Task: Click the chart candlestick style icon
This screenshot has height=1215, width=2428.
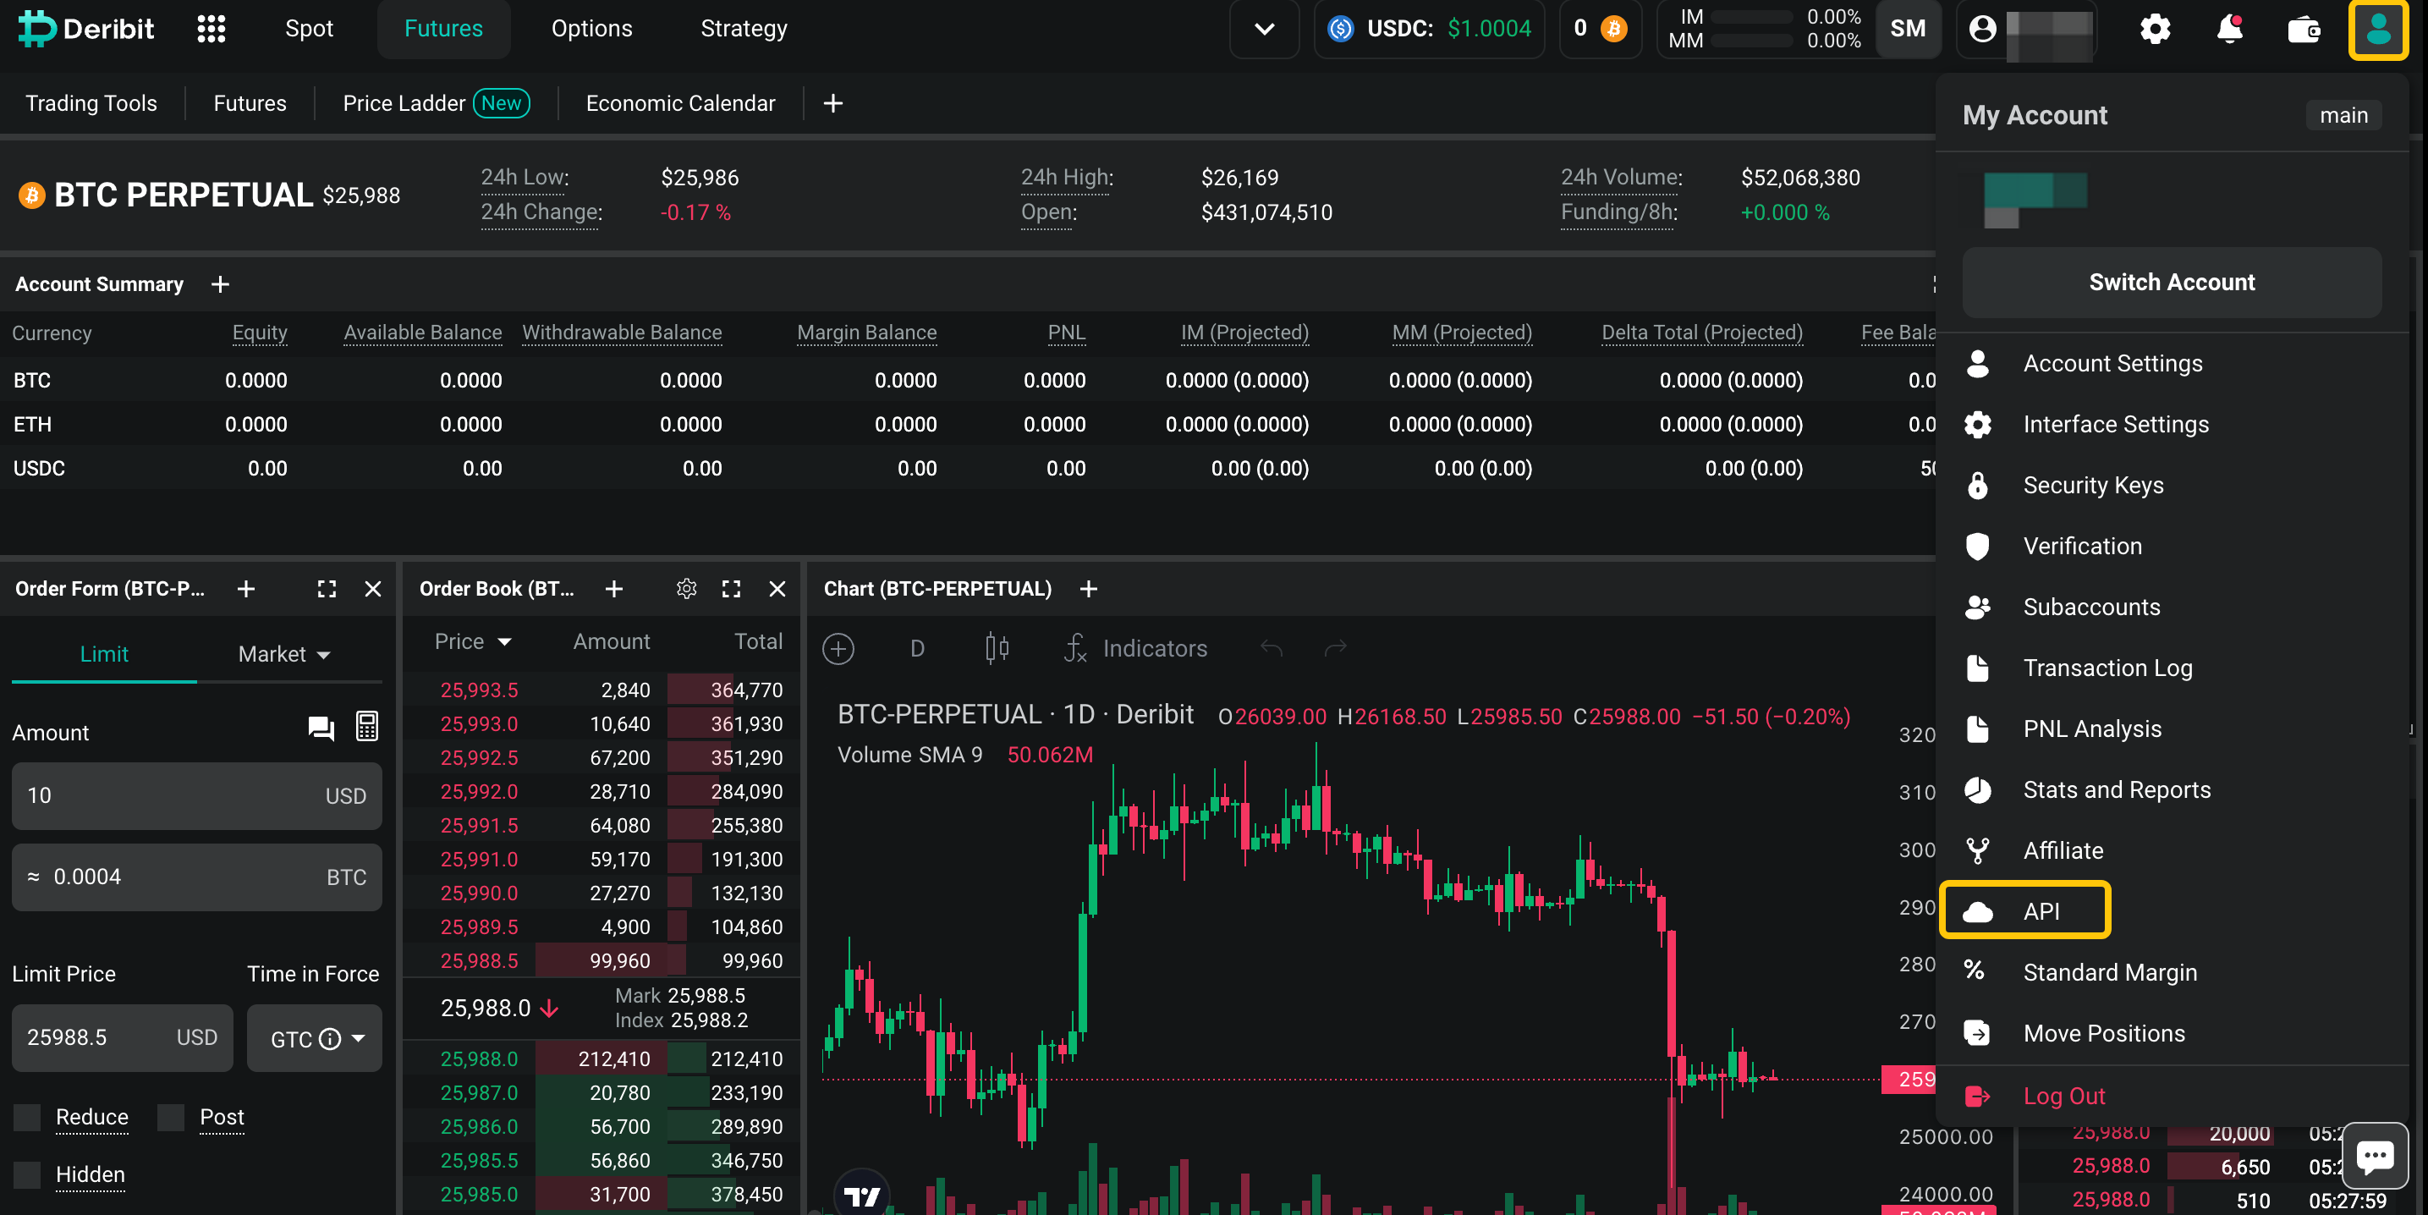Action: pos(997,648)
